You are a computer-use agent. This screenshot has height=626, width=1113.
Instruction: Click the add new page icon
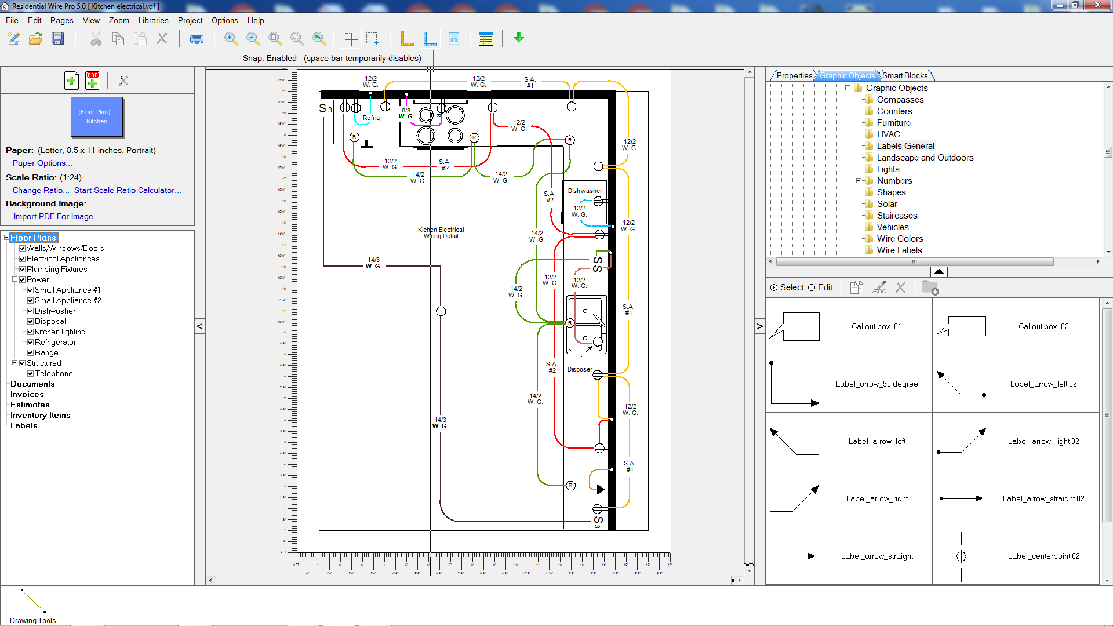point(71,81)
